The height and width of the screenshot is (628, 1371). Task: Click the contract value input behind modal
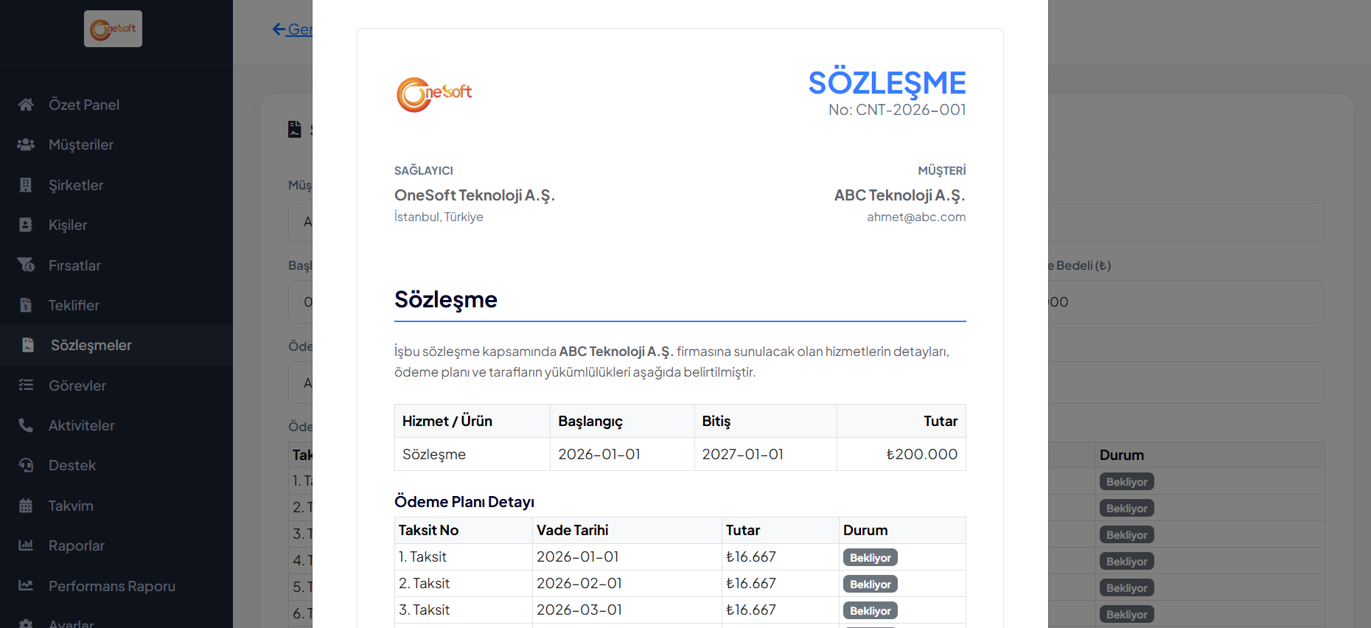click(x=1186, y=301)
